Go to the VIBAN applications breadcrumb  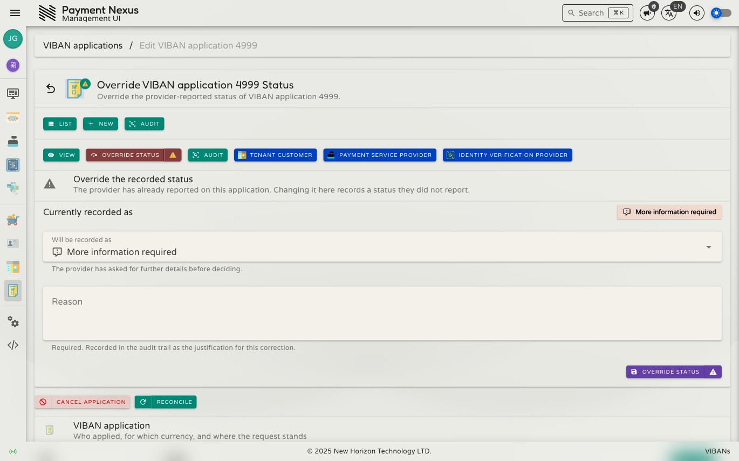83,46
